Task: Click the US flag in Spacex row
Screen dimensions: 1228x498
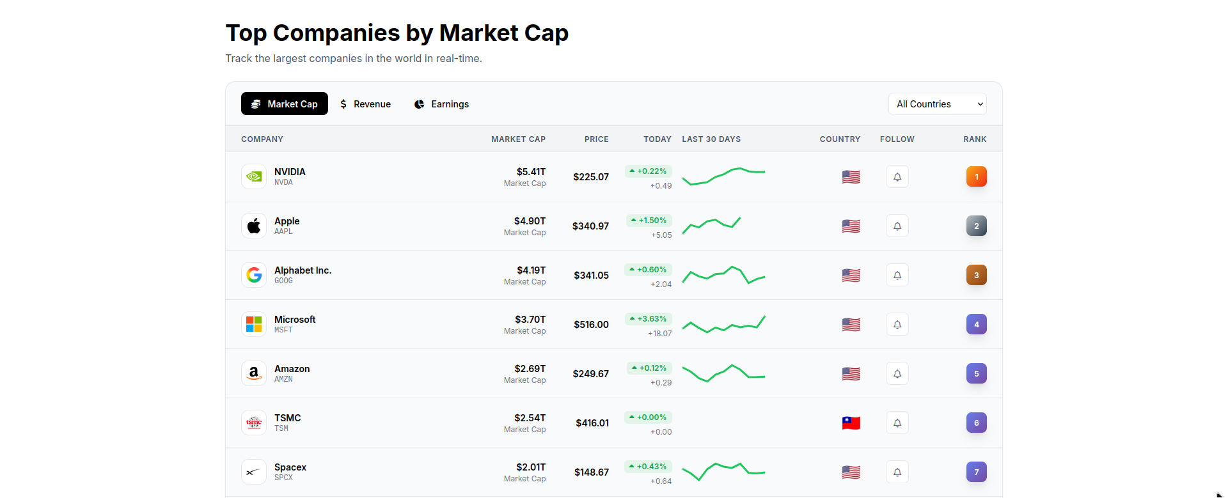Action: click(851, 472)
